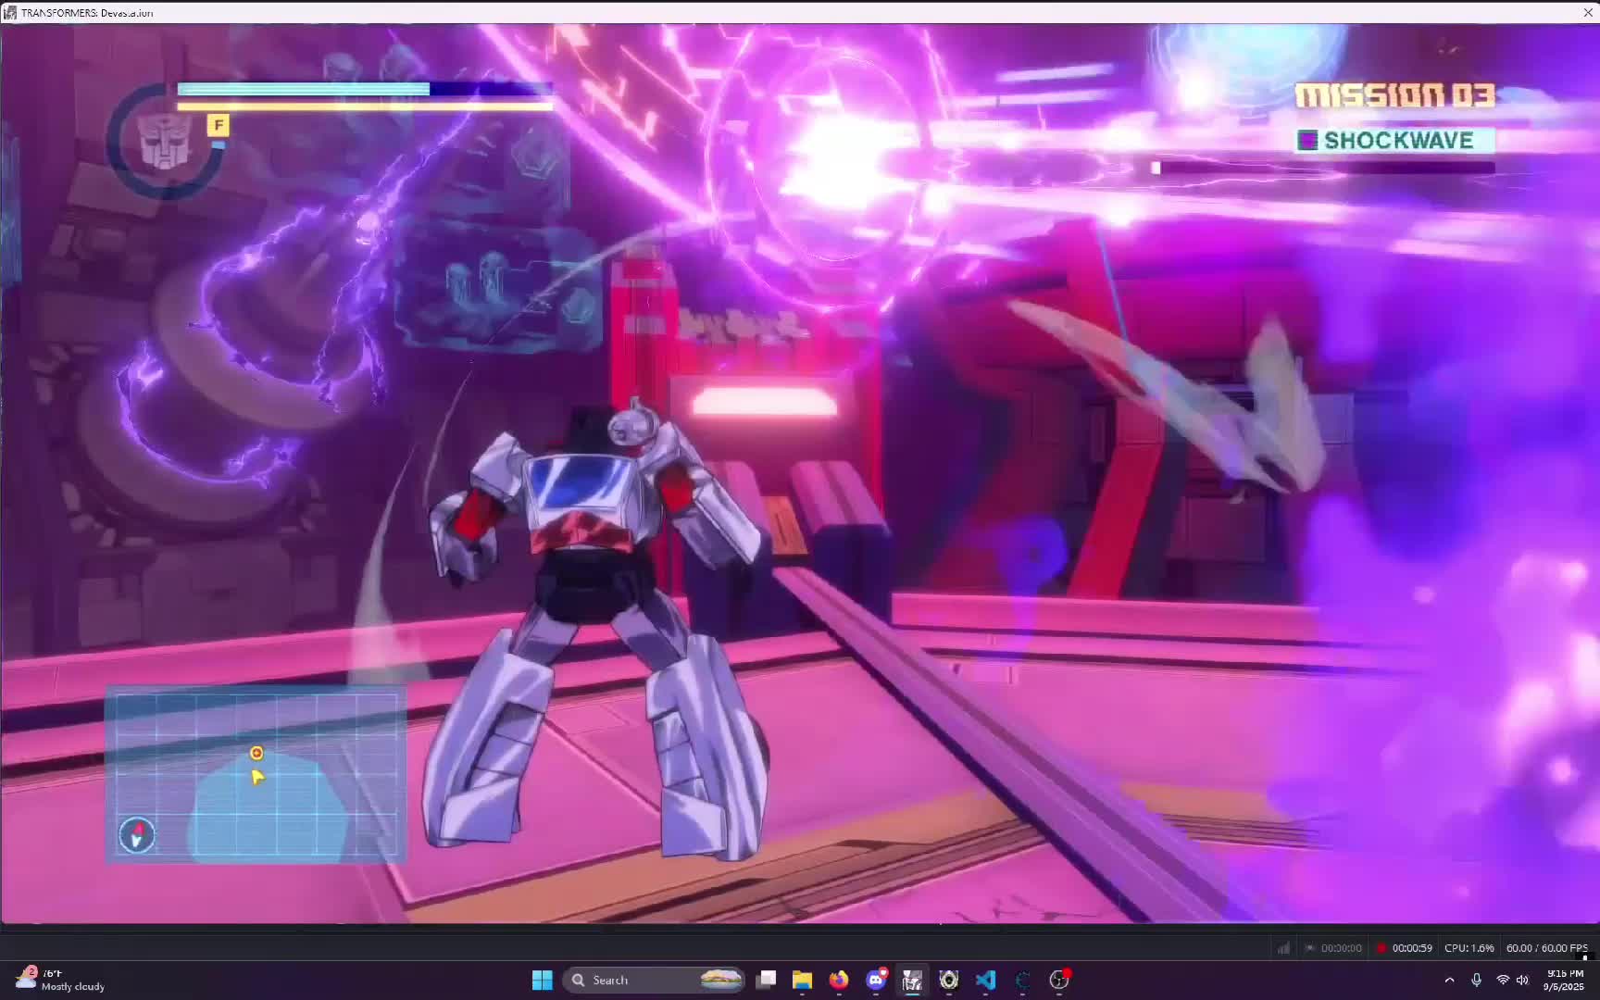
Task: Click the Shockwave boss health bar
Action: (x=1322, y=168)
